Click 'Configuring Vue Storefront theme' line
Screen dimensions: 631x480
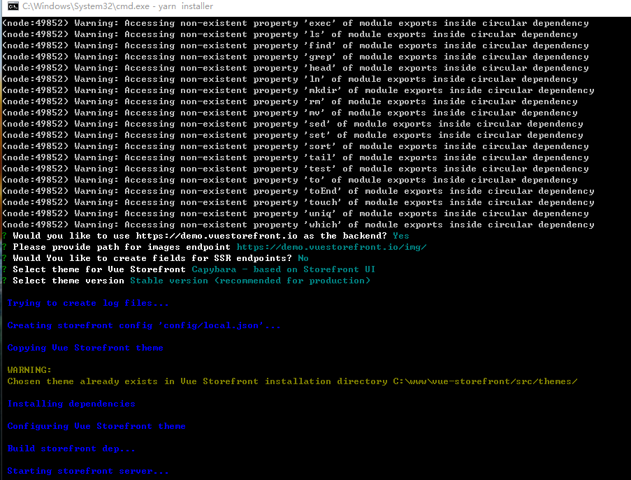96,426
